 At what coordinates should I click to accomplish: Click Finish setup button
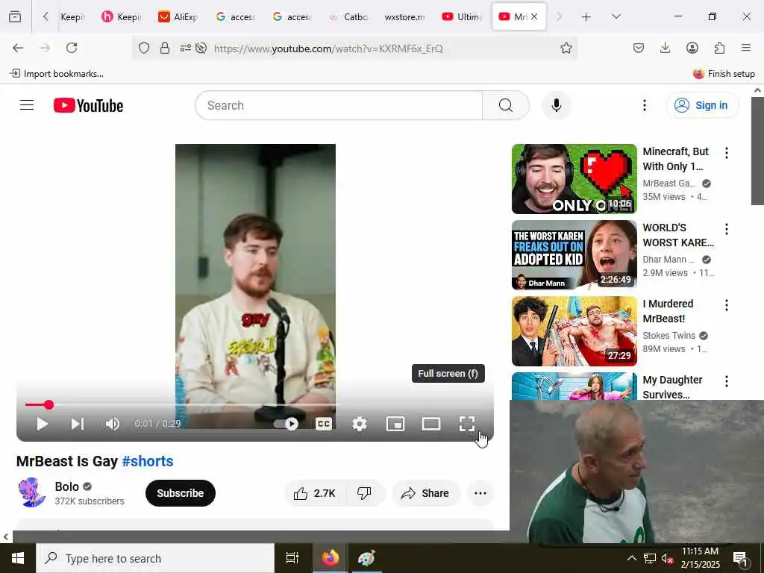724,74
